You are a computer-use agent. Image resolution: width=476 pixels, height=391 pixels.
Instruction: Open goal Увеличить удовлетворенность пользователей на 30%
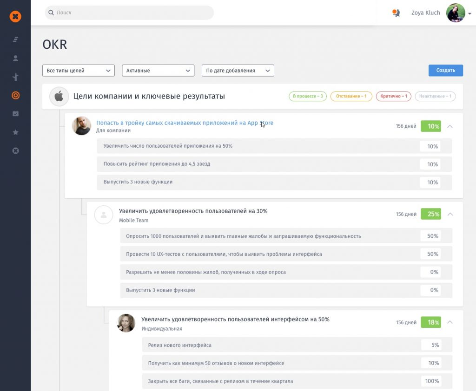[x=193, y=211]
